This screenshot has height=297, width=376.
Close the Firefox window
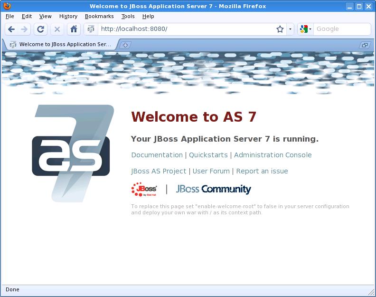[368, 6]
